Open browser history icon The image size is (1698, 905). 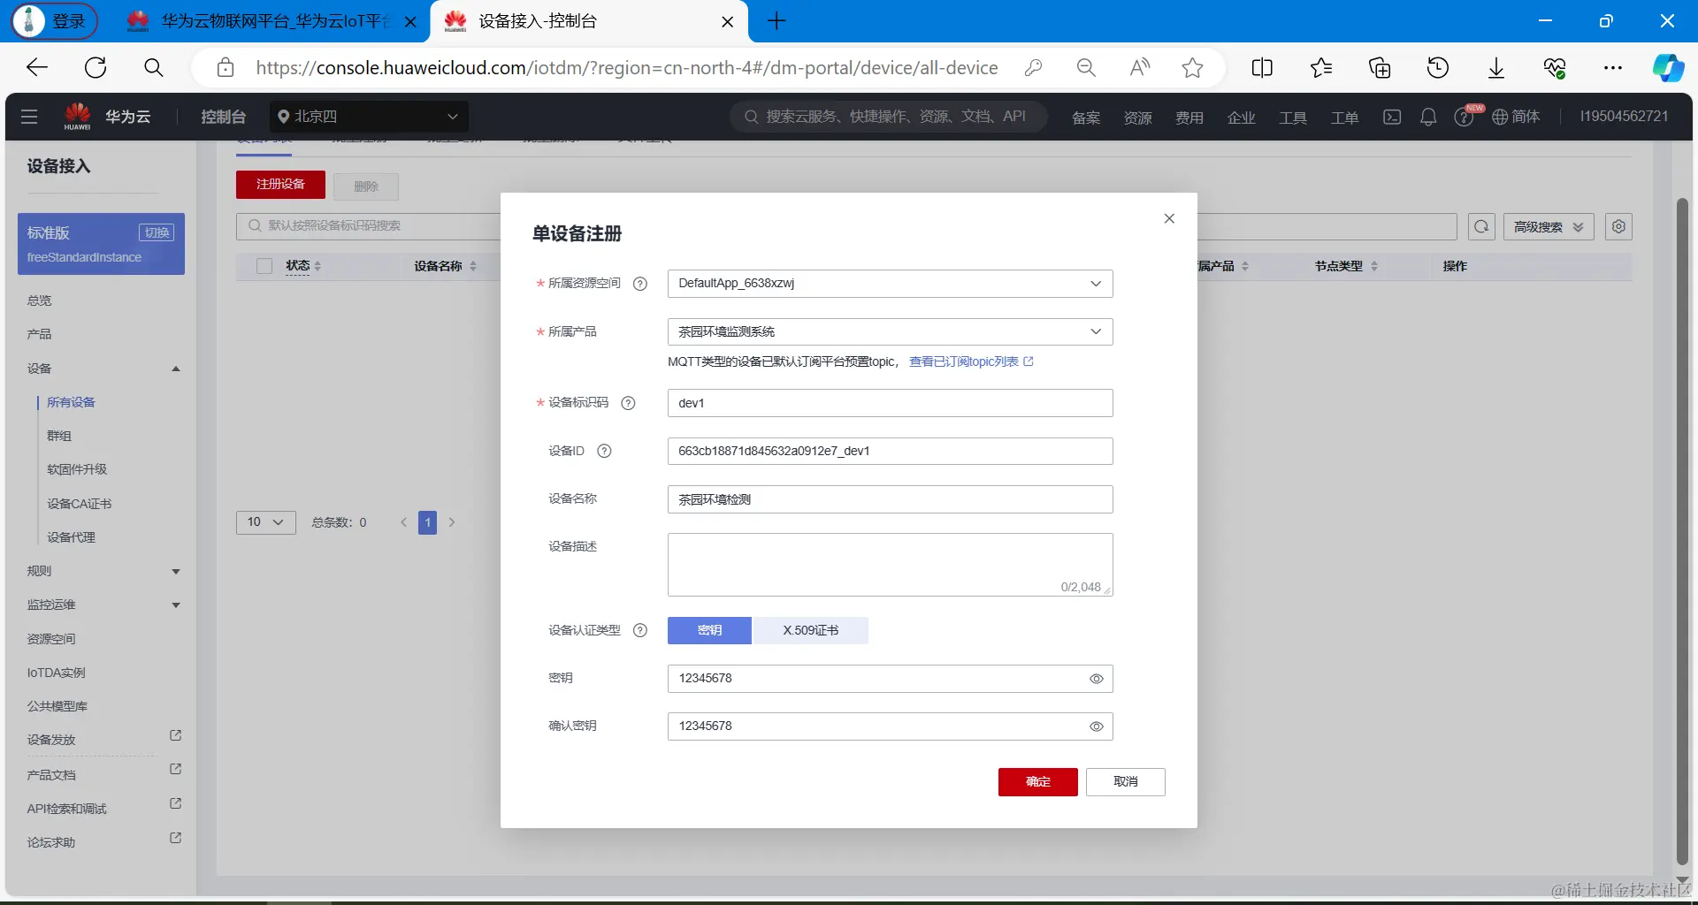tap(1438, 68)
